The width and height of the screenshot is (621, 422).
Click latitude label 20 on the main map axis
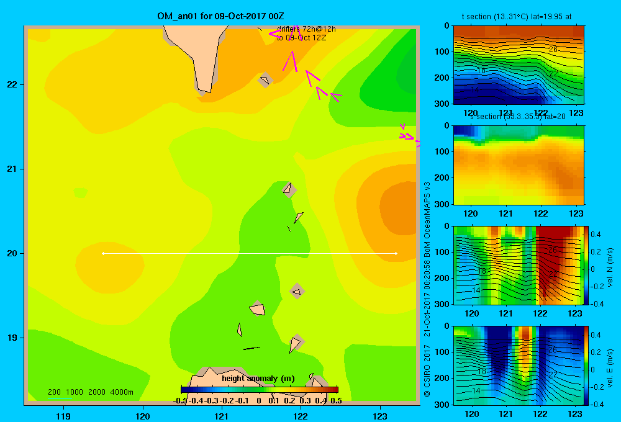pos(12,253)
